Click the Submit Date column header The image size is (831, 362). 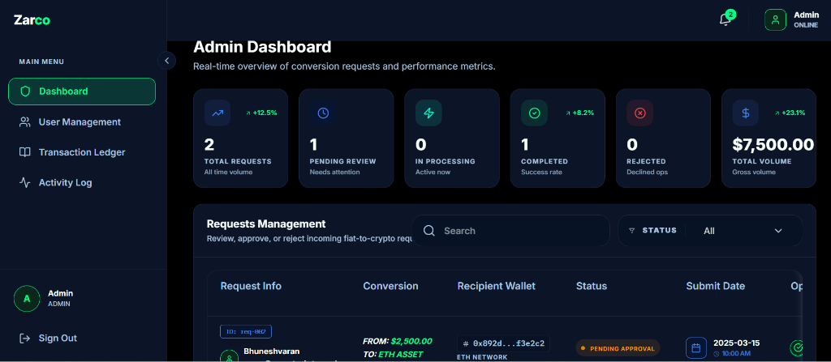tap(716, 287)
